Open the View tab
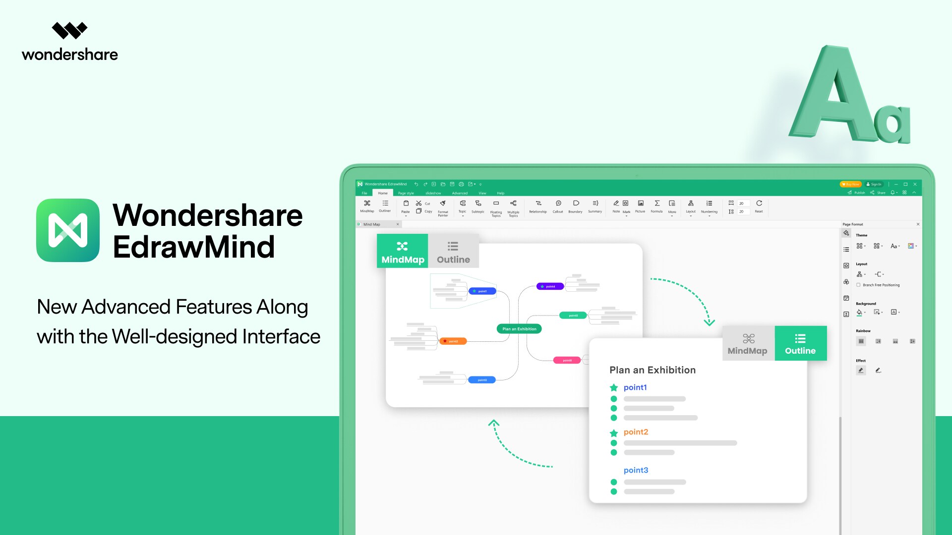 (482, 193)
